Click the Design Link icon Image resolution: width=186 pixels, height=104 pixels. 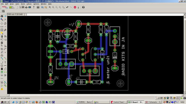coord(5,7)
